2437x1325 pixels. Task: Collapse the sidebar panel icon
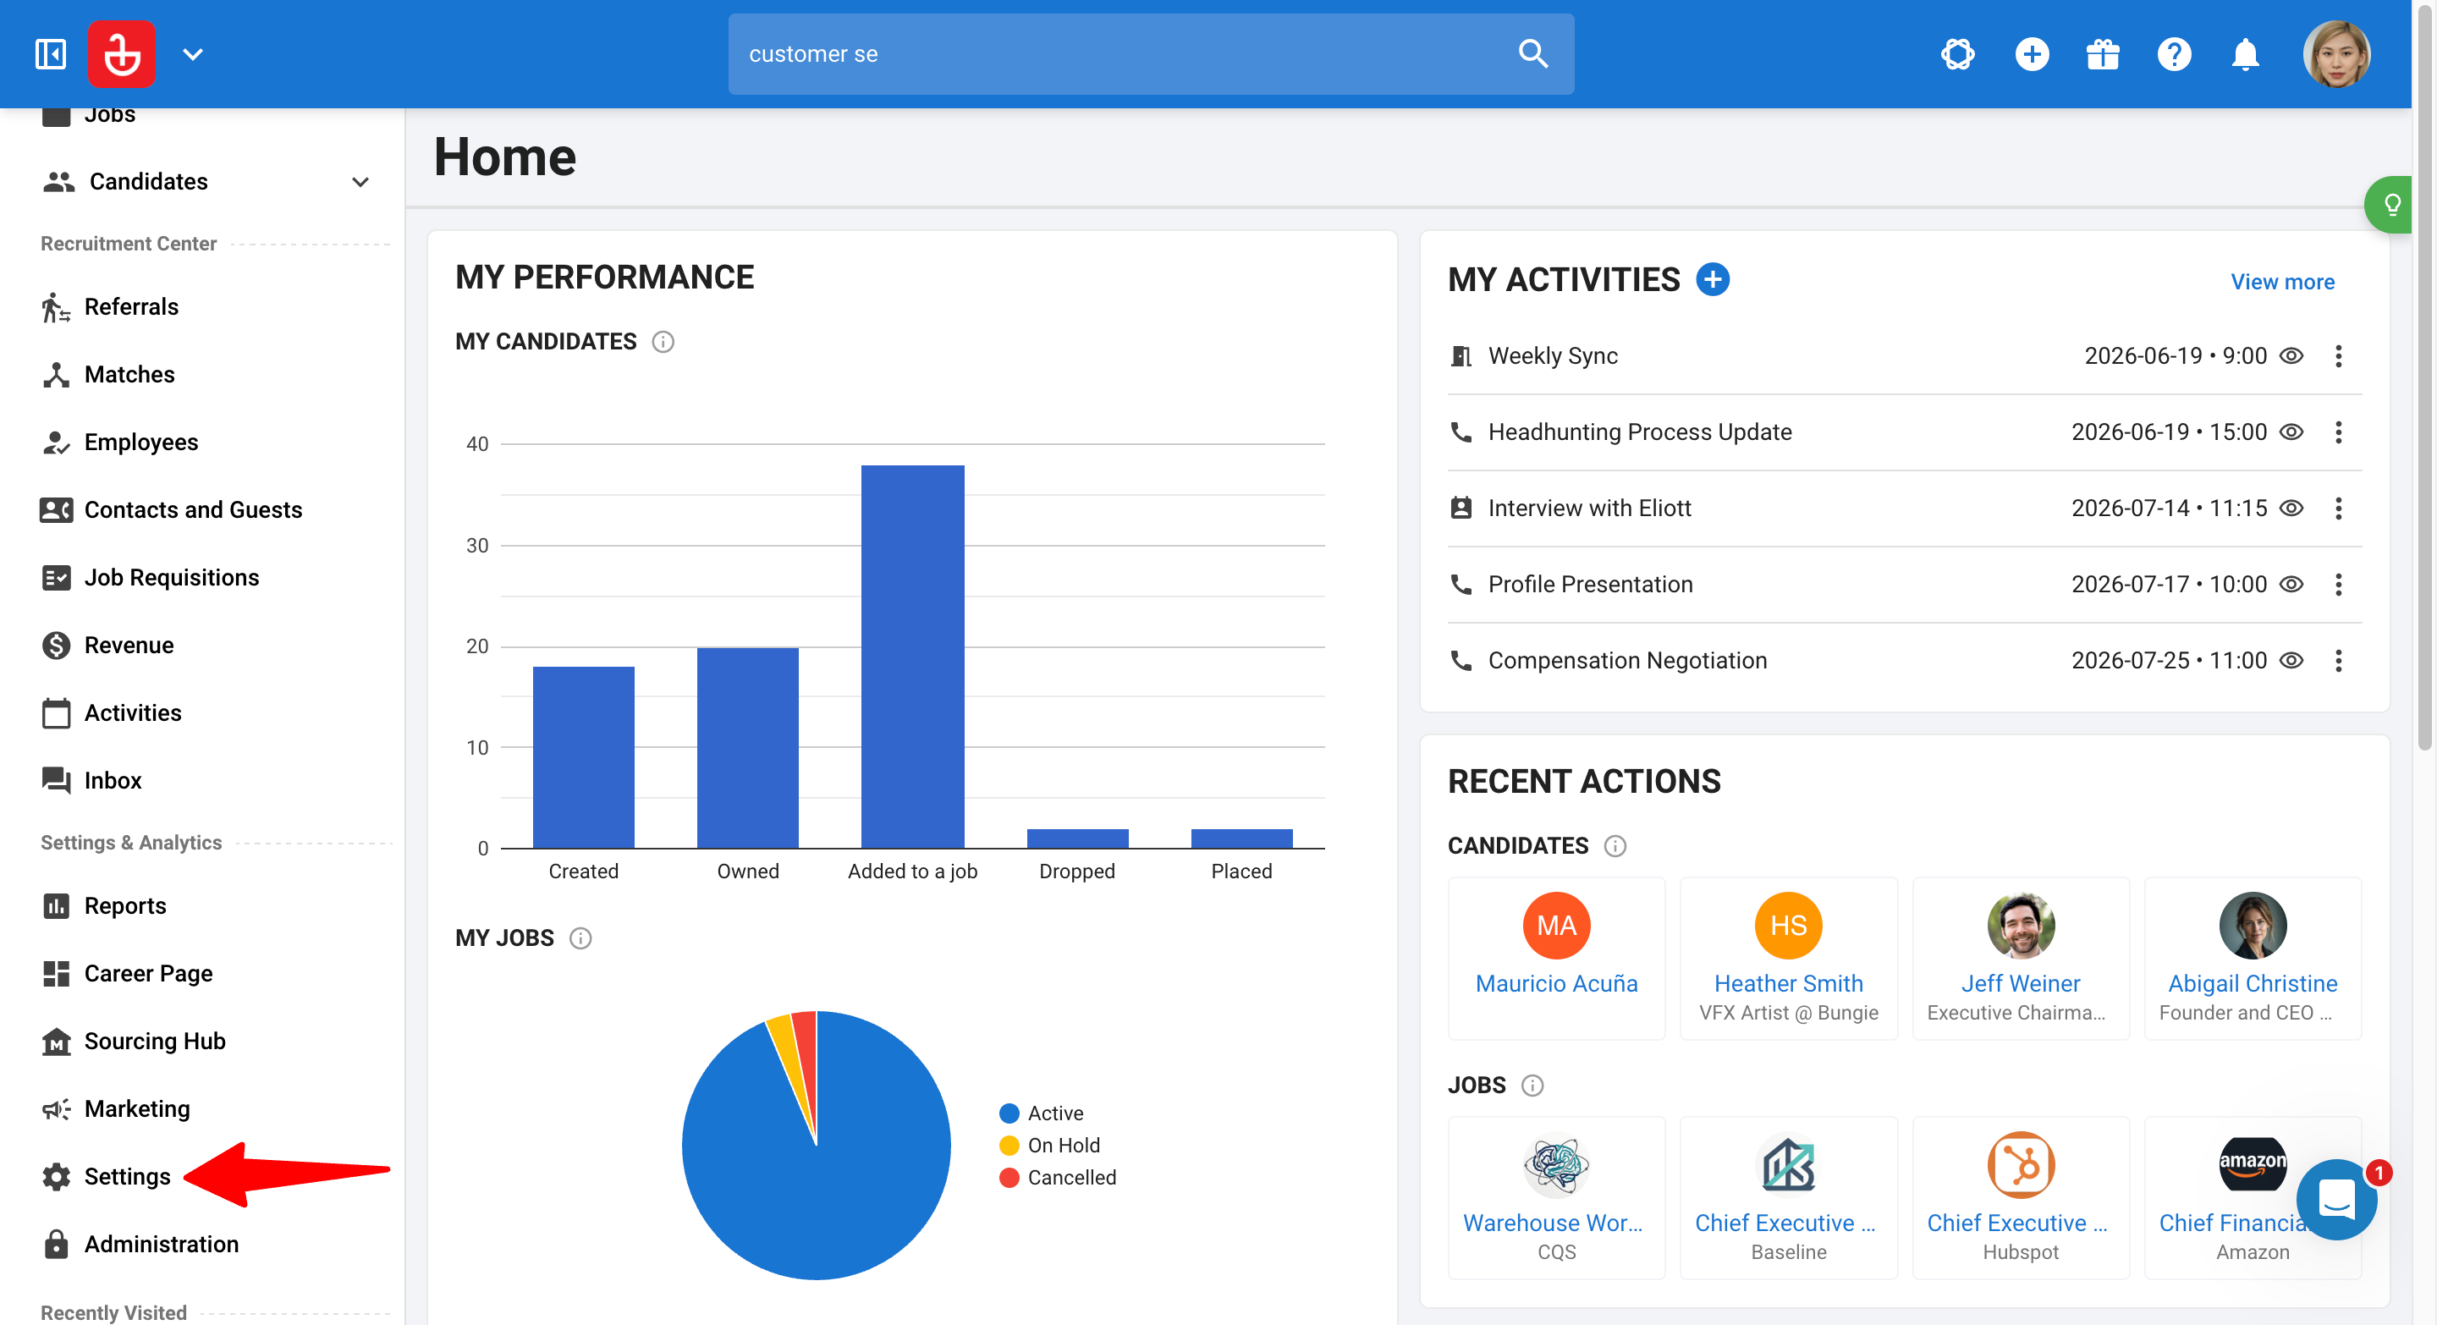coord(50,54)
